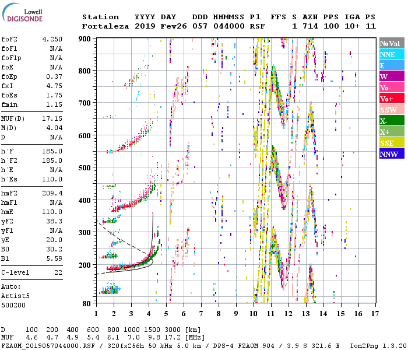The height and width of the screenshot is (350, 408).
Task: Click the Lowell Digisonde logo
Action: 22,12
